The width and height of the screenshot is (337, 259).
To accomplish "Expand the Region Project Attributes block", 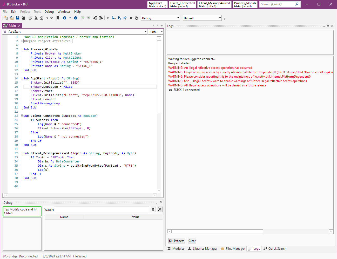I will tap(22, 41).
